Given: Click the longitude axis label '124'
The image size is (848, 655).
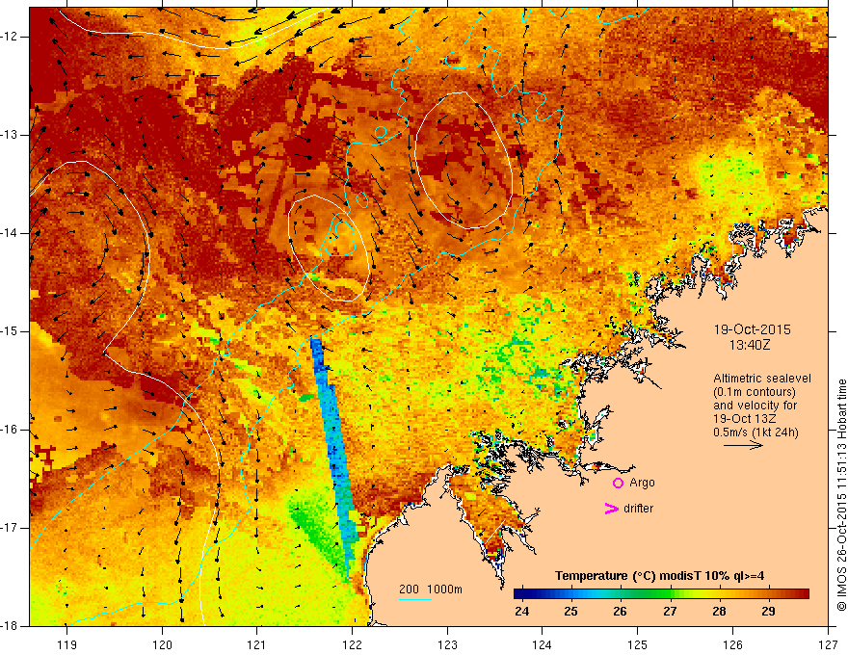Looking at the screenshot, I should 543,644.
